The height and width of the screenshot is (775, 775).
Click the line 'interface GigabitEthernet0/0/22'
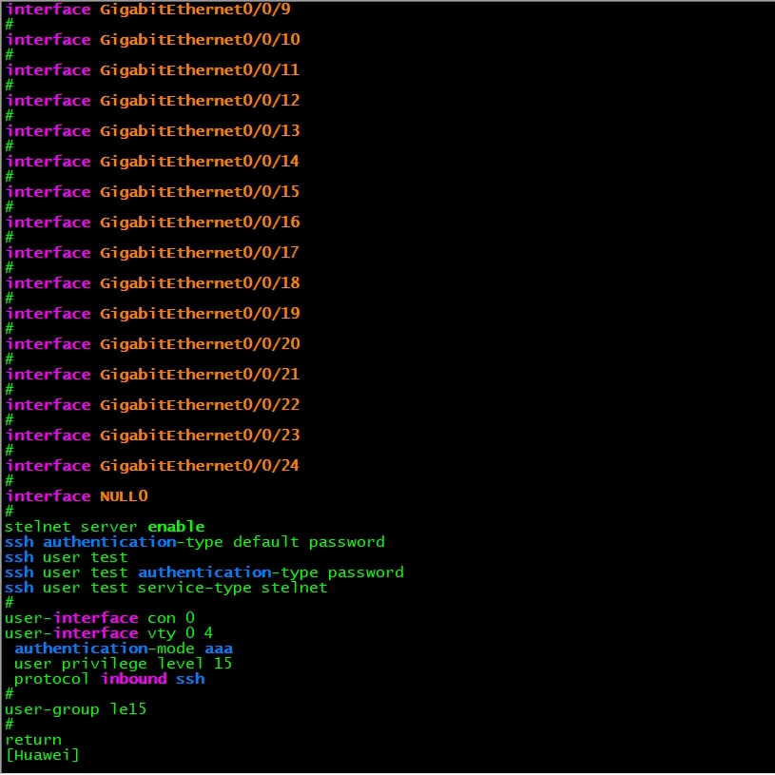click(x=153, y=405)
